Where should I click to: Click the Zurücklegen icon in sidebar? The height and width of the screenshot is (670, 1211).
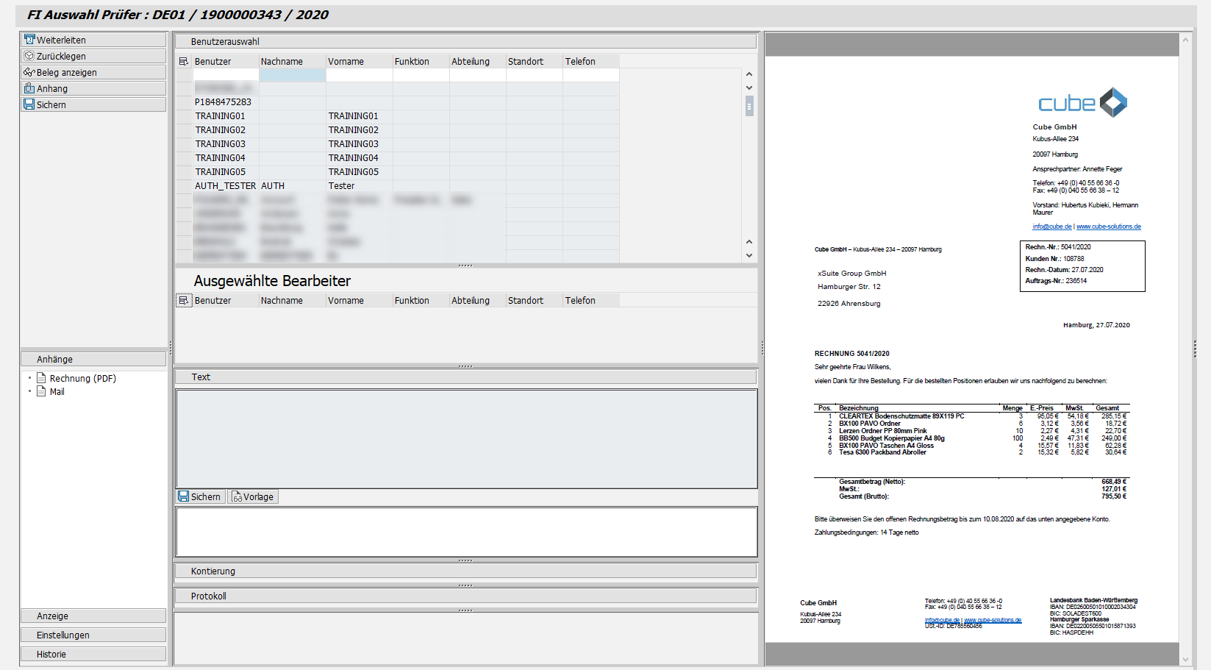click(29, 56)
